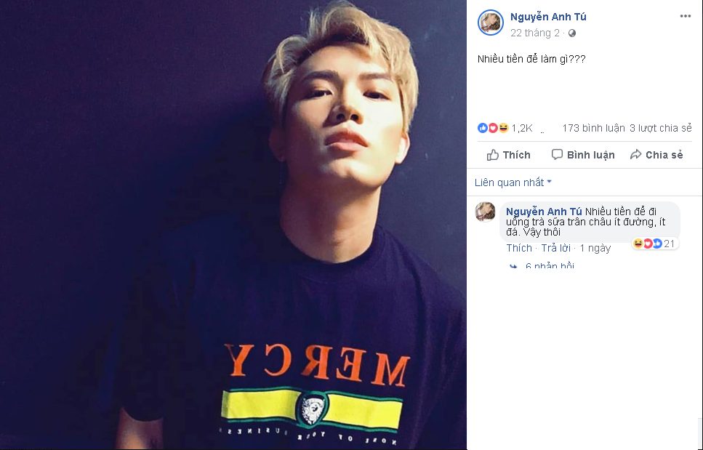The height and width of the screenshot is (450, 703).
Task: Click the commenter's small avatar
Action: [x=485, y=212]
